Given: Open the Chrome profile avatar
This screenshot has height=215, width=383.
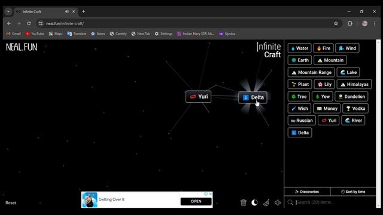Looking at the screenshot, I should 364,23.
